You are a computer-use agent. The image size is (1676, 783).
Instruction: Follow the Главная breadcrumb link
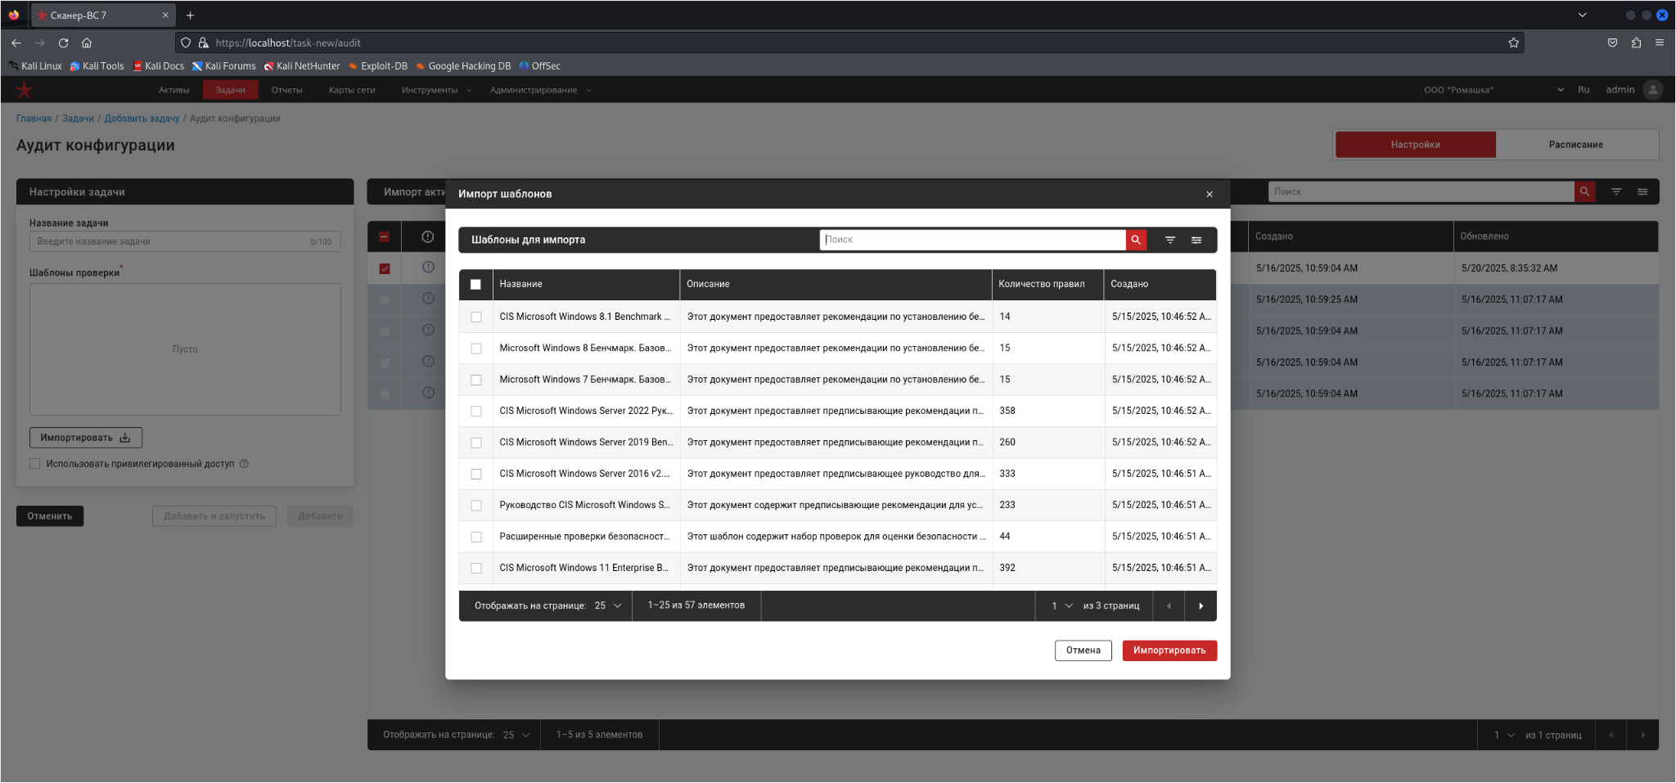point(34,119)
